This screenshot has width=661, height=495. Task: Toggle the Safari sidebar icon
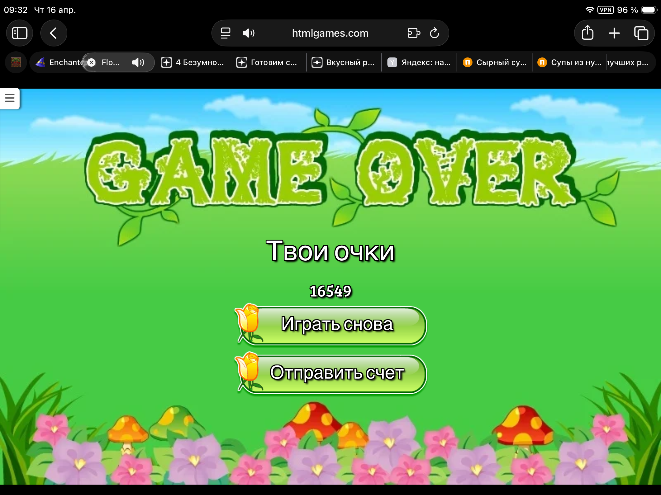point(20,33)
